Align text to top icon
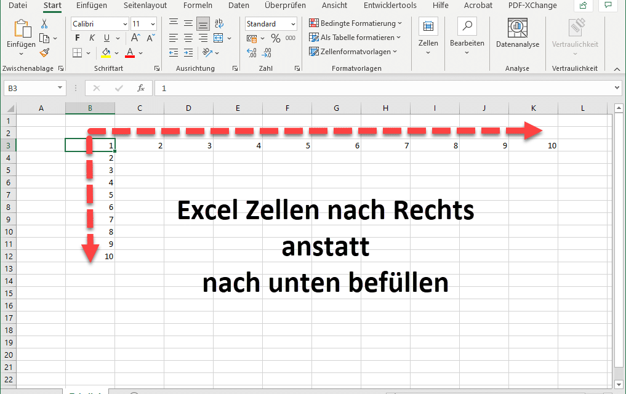 (x=173, y=23)
